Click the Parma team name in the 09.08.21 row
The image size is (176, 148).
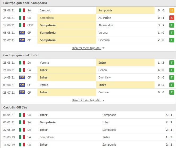click(x=44, y=85)
